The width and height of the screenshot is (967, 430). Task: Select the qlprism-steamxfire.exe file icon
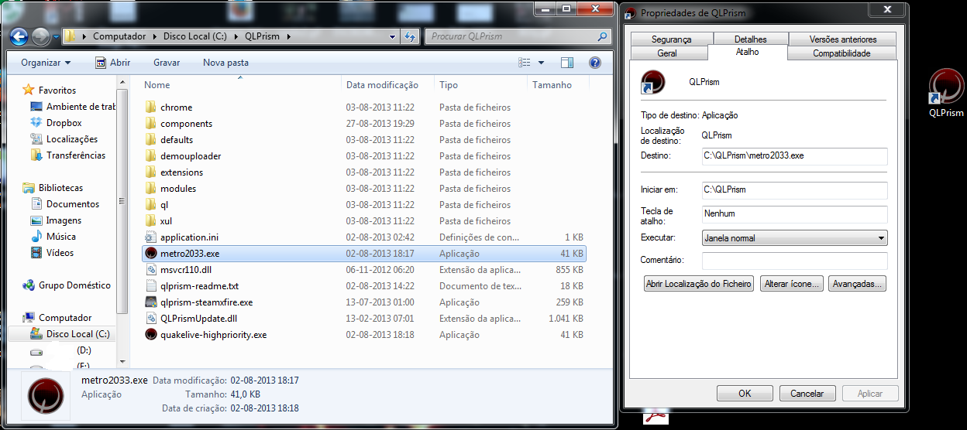[151, 302]
